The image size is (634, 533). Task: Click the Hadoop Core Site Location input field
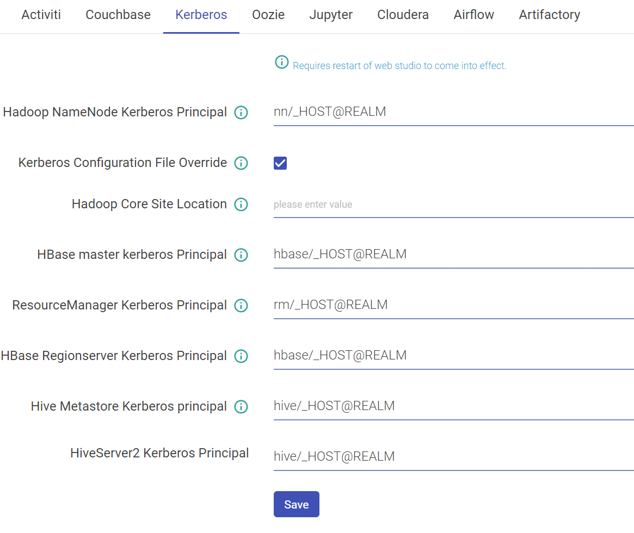[453, 204]
